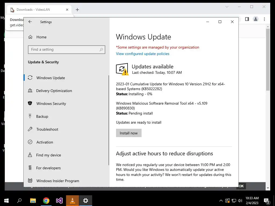Click the For developers tools icon
275x206 pixels.
(30, 168)
